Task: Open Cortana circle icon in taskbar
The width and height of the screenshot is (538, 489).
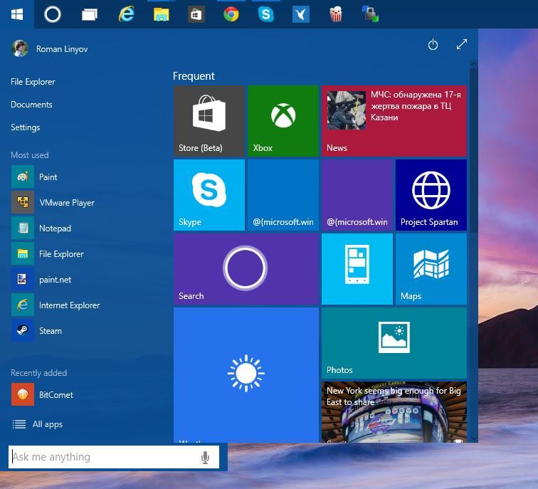Action: pyautogui.click(x=53, y=14)
